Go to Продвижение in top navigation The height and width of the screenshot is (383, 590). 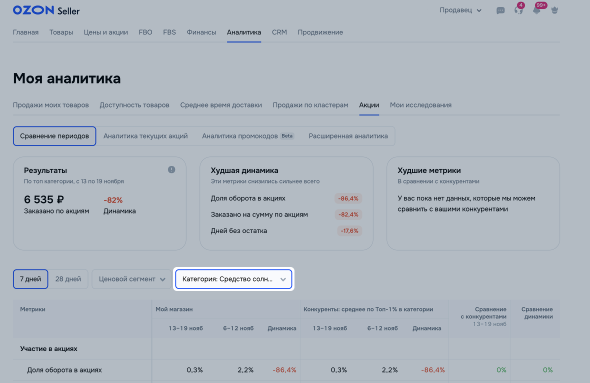320,32
